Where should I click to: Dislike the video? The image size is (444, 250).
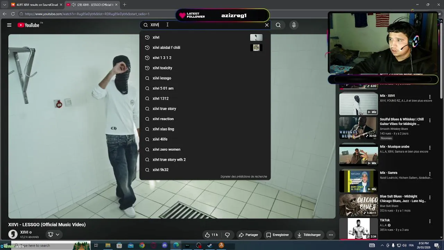click(x=228, y=235)
